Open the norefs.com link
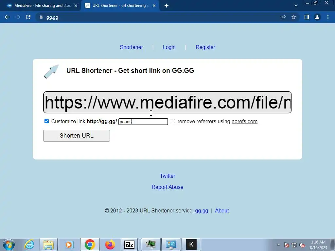Screen dimensions: 335x251 point(244,122)
